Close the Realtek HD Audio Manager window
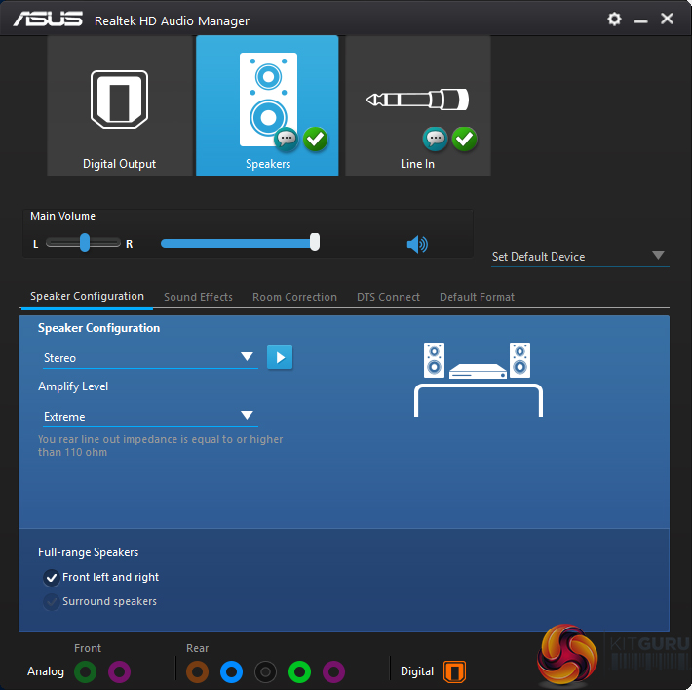The image size is (692, 690). point(668,19)
